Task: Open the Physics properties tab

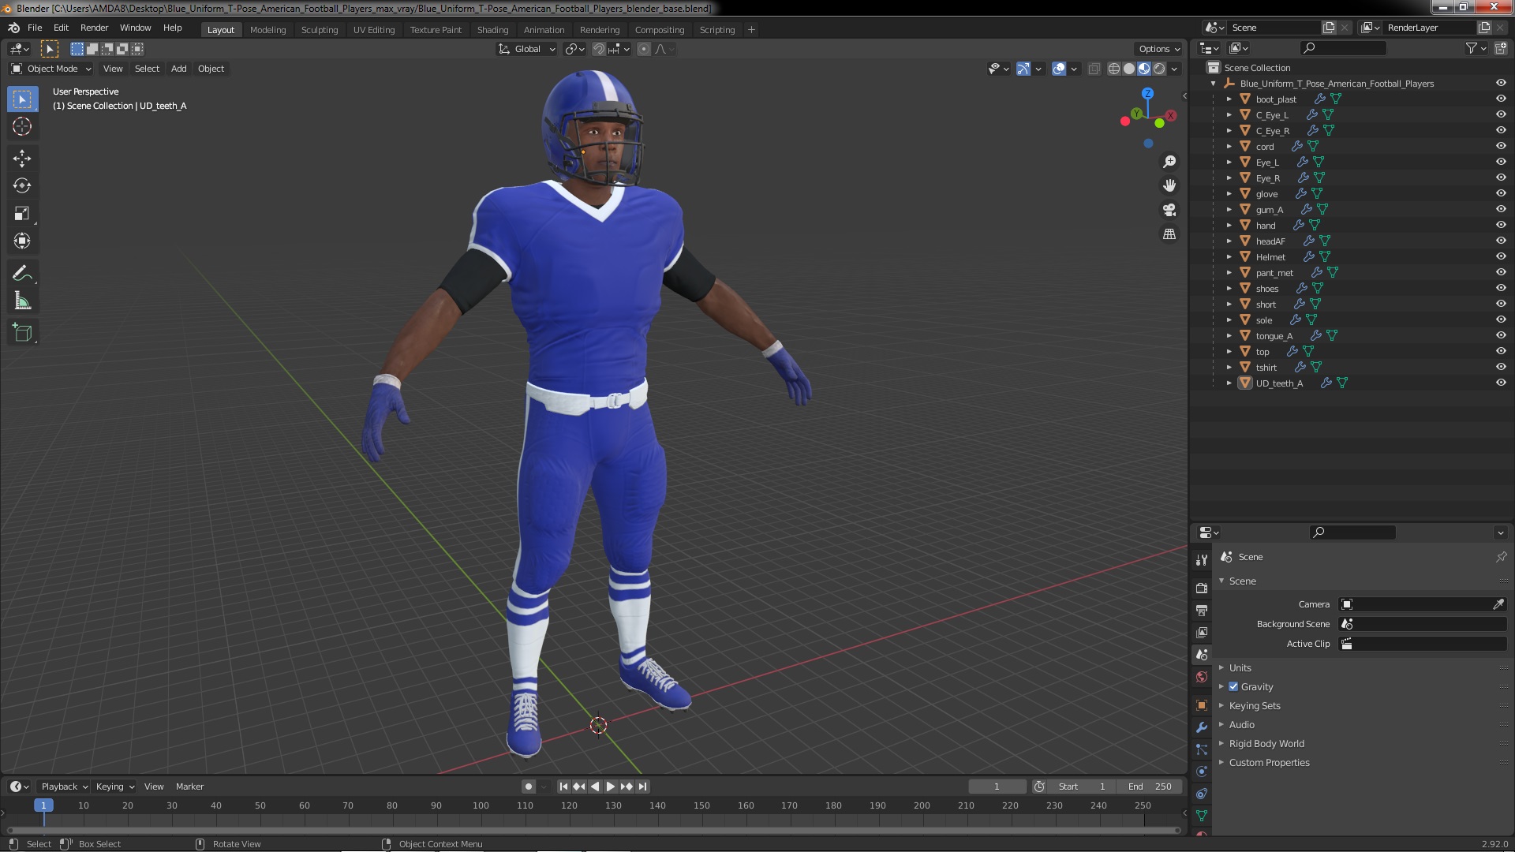Action: [1202, 772]
